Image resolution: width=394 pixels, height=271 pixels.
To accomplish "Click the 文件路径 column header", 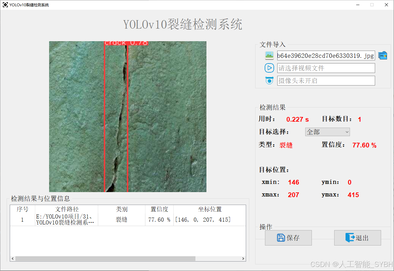I will (67, 209).
